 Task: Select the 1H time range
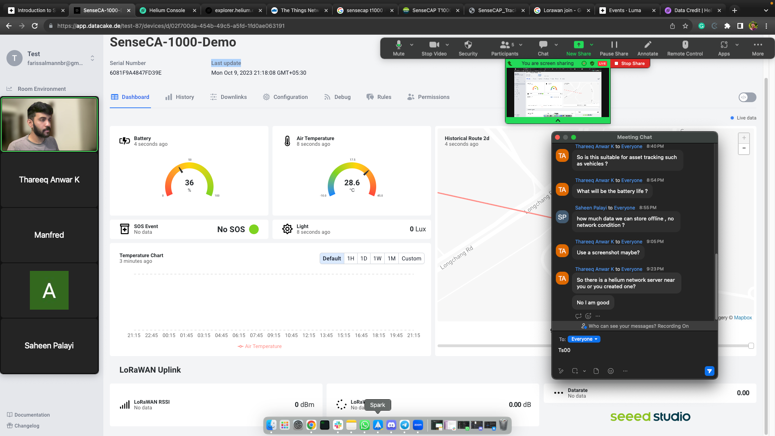(x=351, y=258)
